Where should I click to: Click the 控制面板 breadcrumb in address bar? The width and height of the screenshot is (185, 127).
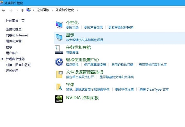click(43, 10)
